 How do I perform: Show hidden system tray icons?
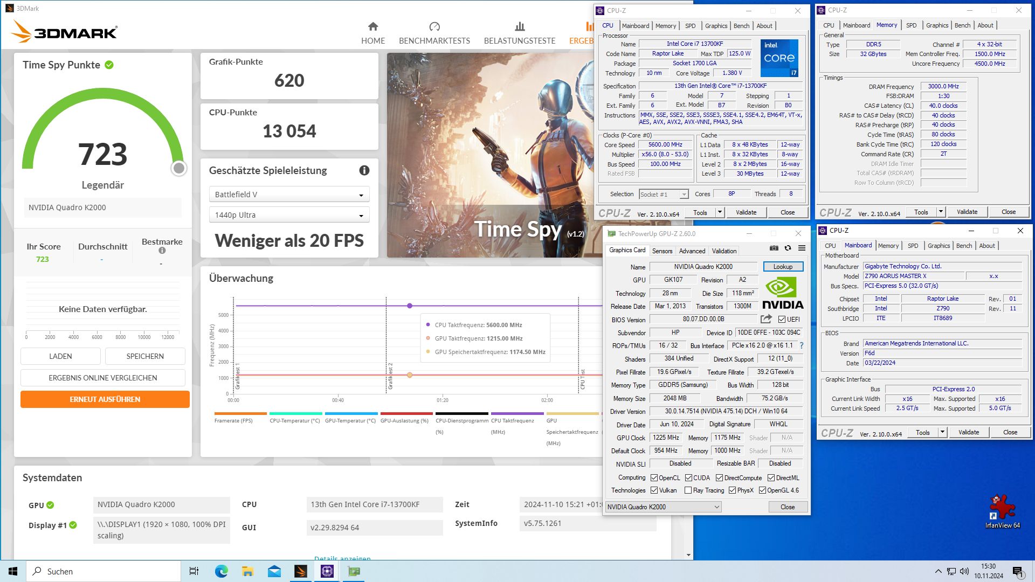(939, 571)
